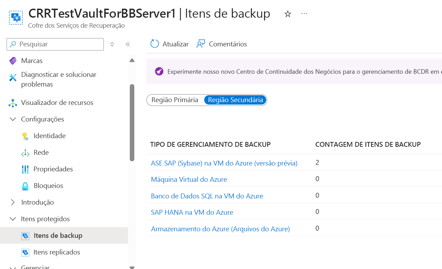Viewport: 442px width, 269px height.
Task: Open the Propriedades menu item
Action: [x=53, y=169]
